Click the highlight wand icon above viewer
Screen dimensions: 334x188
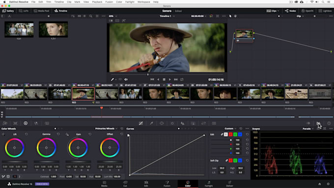124,21
